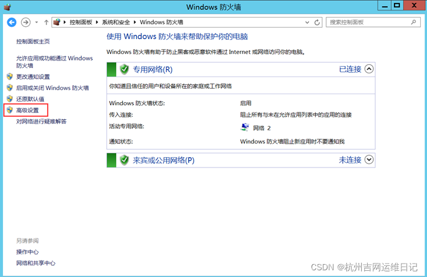Click shield icon beside 高级设置
427x277 pixels.
click(x=10, y=110)
